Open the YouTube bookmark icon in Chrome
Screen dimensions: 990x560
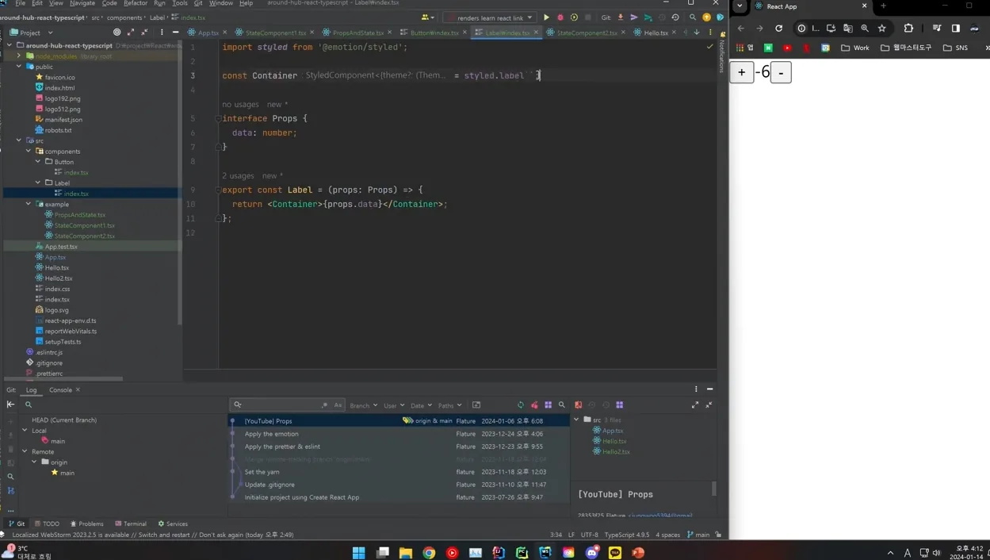[787, 48]
